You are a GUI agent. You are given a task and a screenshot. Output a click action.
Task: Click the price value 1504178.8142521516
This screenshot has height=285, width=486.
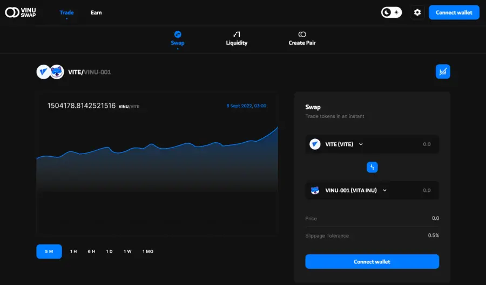tap(81, 106)
